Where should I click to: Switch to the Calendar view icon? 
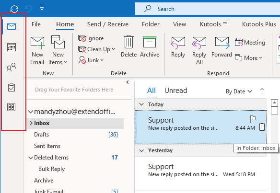click(12, 47)
